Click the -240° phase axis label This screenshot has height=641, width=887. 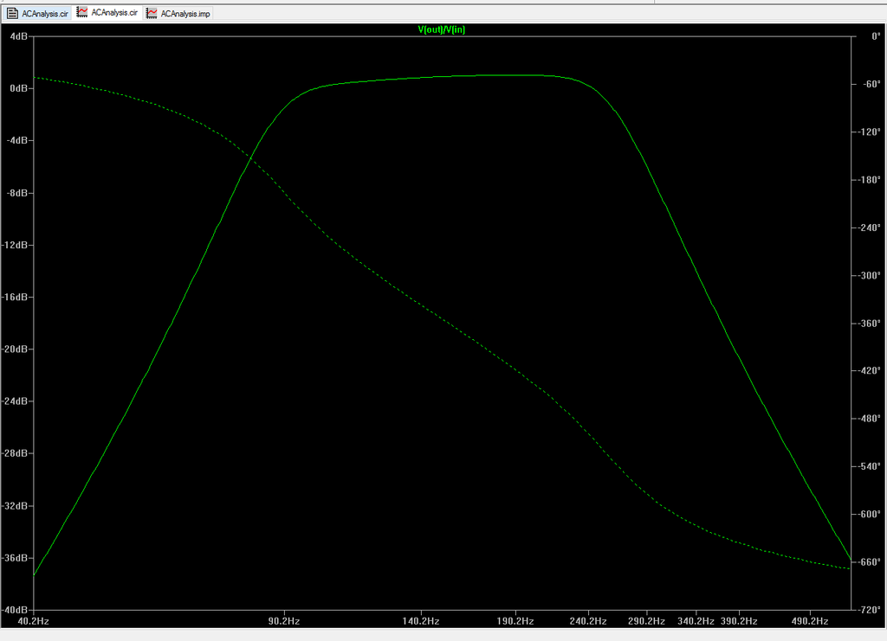[870, 227]
